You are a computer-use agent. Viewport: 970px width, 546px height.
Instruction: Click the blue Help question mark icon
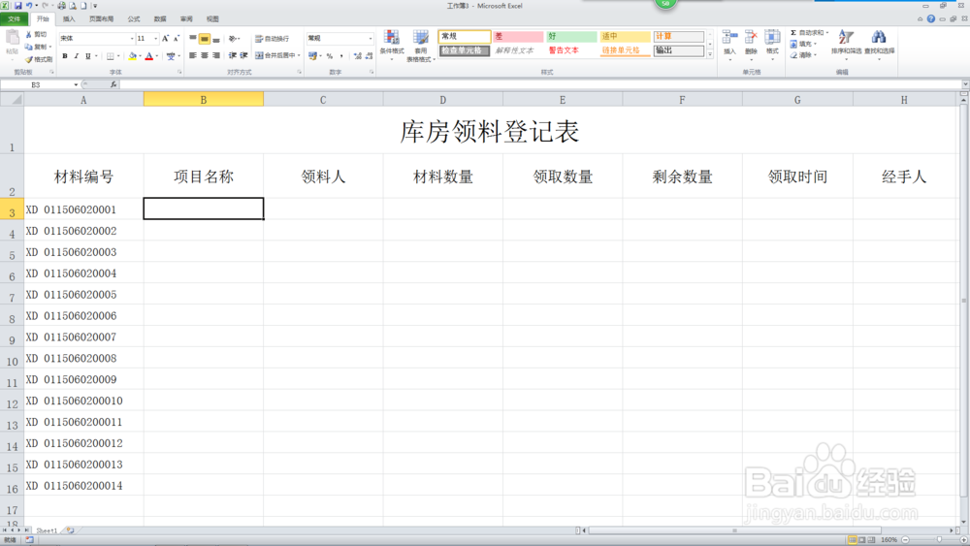[931, 19]
